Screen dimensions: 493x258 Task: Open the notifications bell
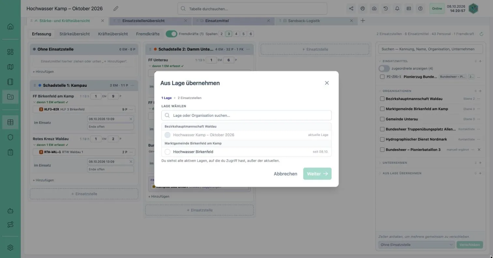click(x=397, y=9)
